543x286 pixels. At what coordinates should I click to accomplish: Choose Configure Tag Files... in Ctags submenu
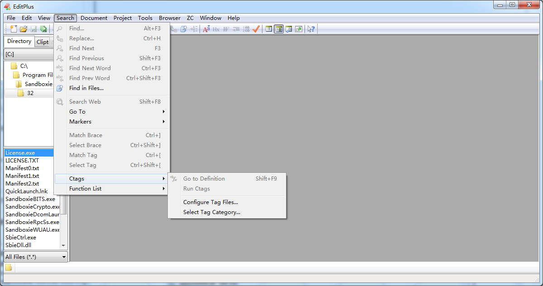point(227,202)
